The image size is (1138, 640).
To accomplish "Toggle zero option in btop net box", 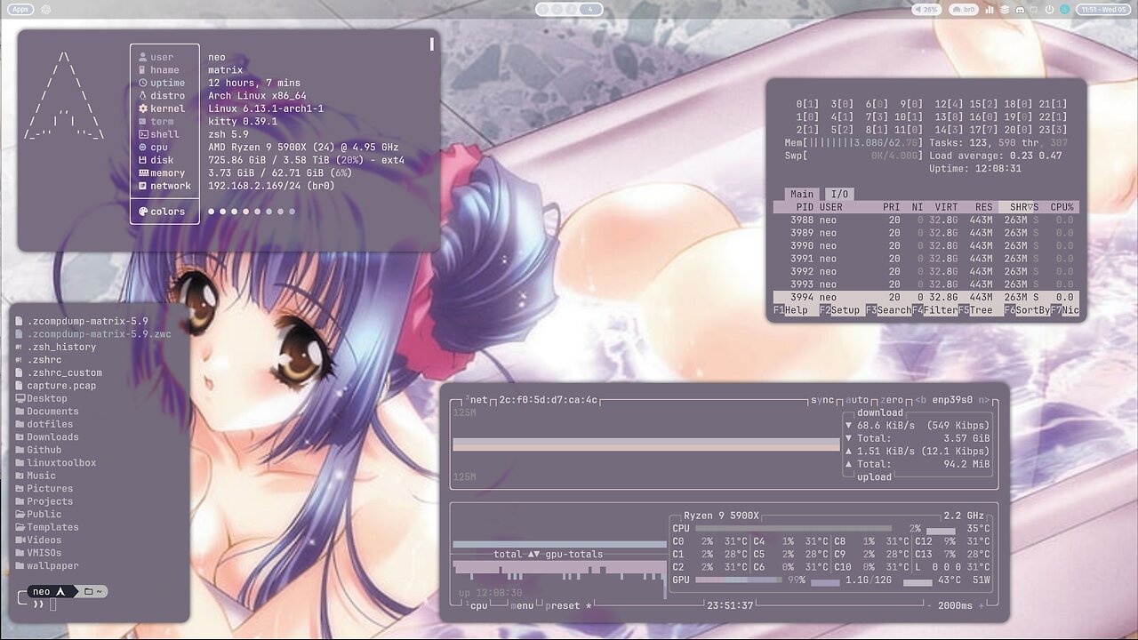I will [x=892, y=400].
